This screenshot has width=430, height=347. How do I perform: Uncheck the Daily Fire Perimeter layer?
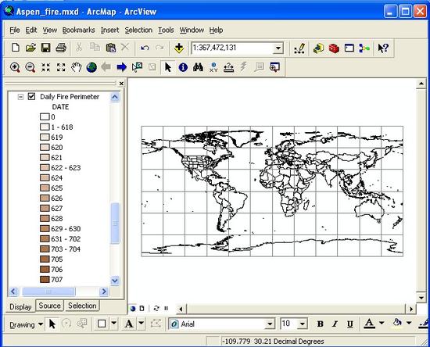coord(31,96)
